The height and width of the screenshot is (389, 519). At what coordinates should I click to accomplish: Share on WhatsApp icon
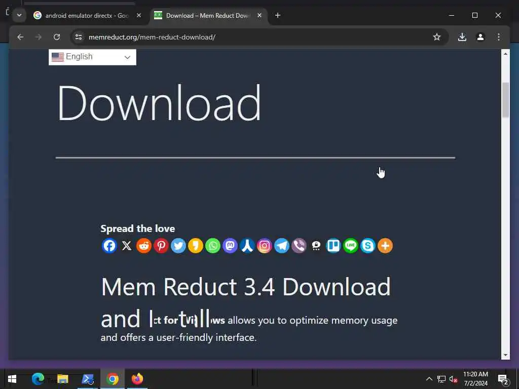[212, 246]
